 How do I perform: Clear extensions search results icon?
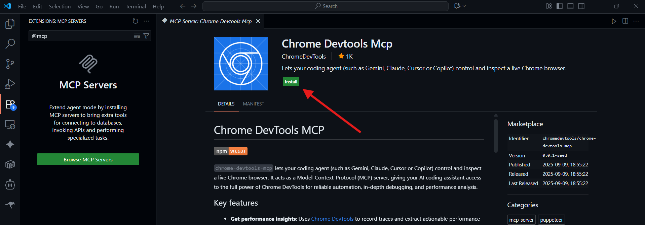tap(137, 36)
